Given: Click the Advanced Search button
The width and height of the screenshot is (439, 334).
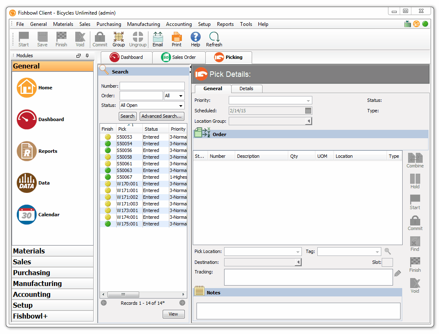Looking at the screenshot, I should [x=162, y=116].
